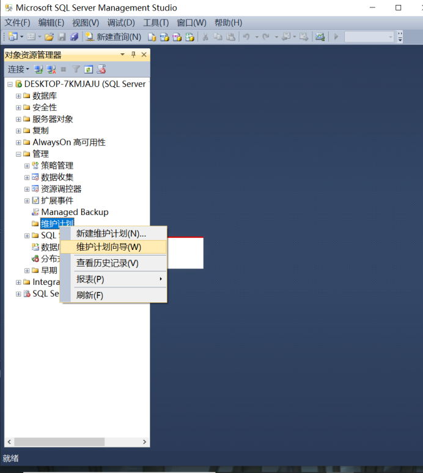The width and height of the screenshot is (423, 473).
Task: Expand the 资源调控器 node
Action: point(27,189)
